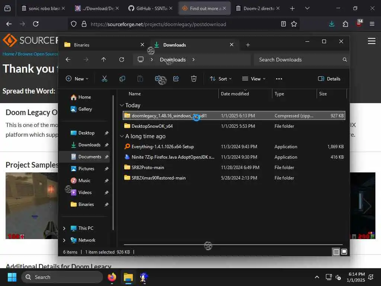Toggle the Details pane button
Screen dimensions: 381x286
329,79
